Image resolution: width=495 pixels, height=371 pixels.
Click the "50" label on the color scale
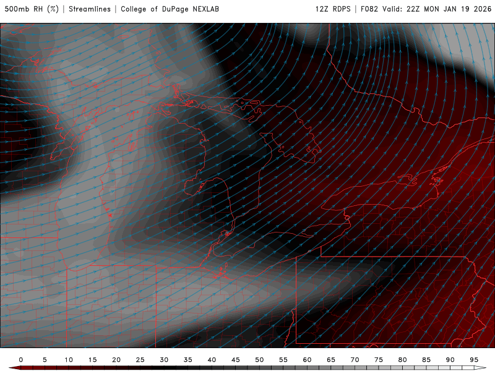pos(259,360)
